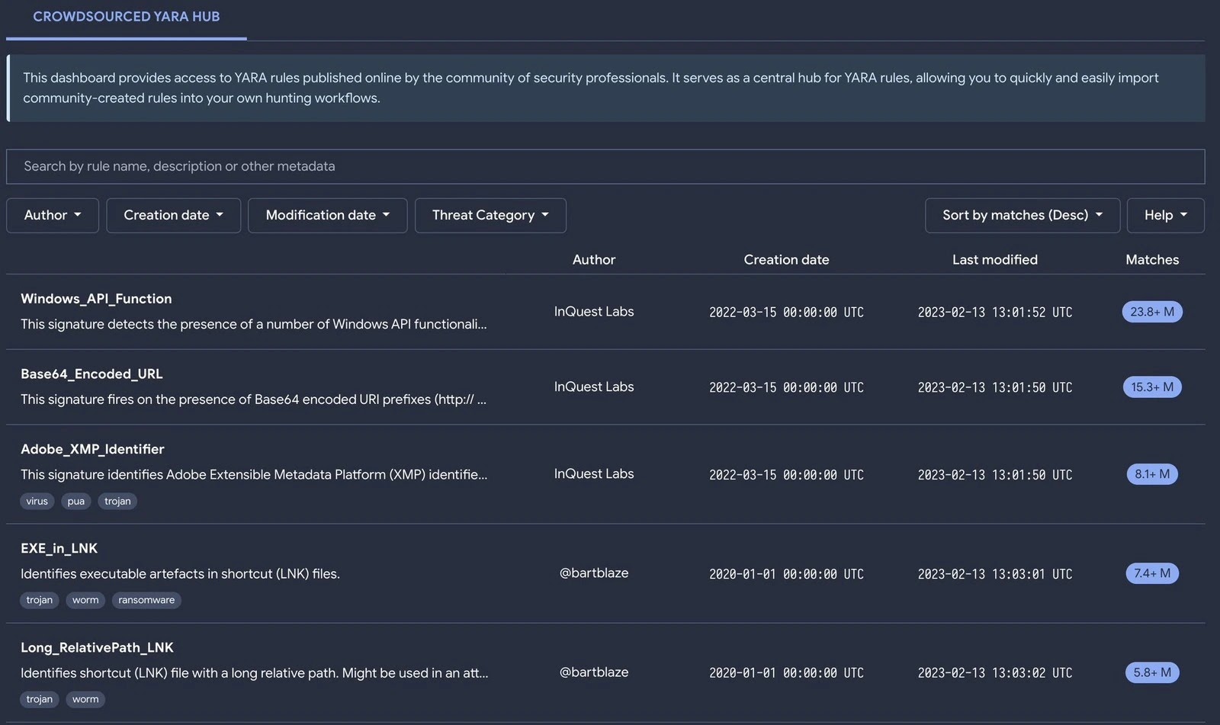1220x725 pixels.
Task: Click the Matches column header
Action: coord(1152,260)
